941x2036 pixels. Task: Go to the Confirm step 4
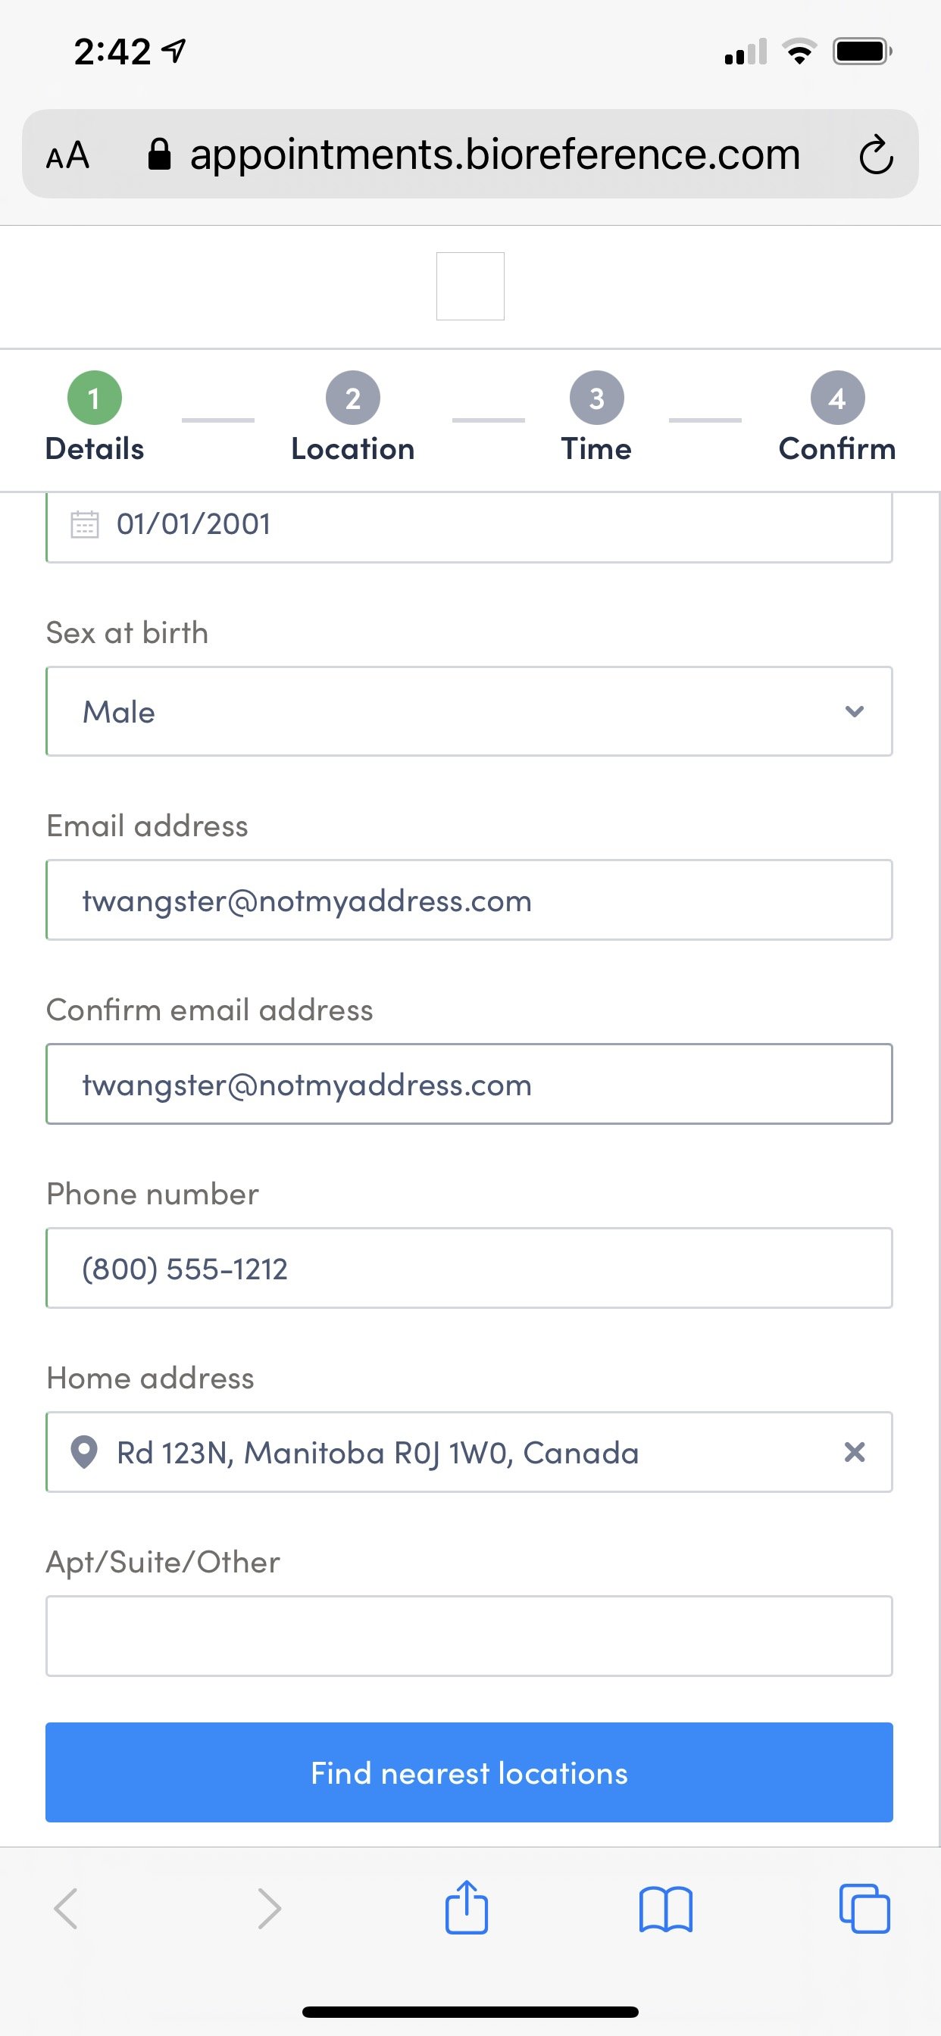(837, 398)
